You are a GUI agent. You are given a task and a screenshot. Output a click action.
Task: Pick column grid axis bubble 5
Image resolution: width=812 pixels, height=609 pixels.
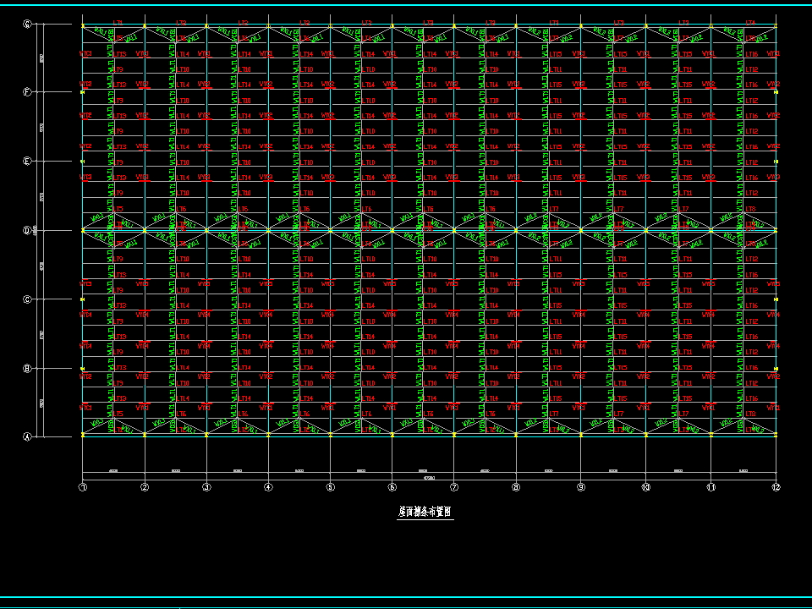tap(331, 487)
